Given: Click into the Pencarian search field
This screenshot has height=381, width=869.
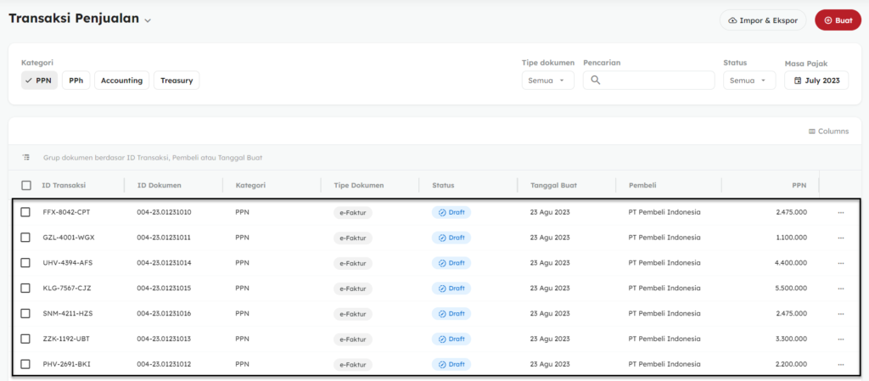Looking at the screenshot, I should point(649,81).
